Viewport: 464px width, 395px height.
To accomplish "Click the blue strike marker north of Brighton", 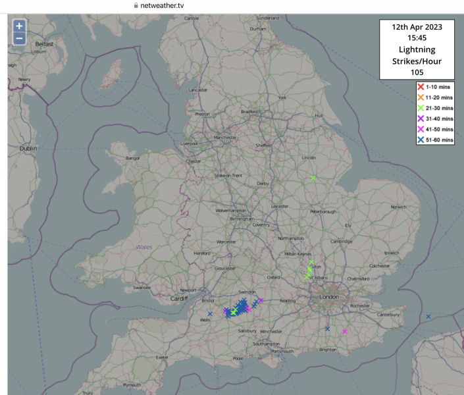I will [327, 329].
